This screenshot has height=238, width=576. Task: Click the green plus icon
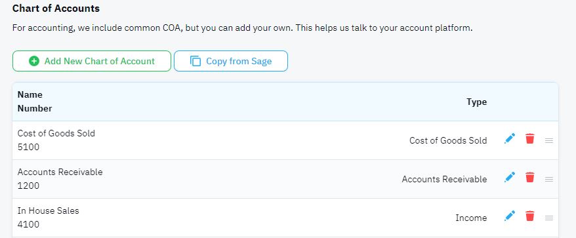pyautogui.click(x=34, y=61)
